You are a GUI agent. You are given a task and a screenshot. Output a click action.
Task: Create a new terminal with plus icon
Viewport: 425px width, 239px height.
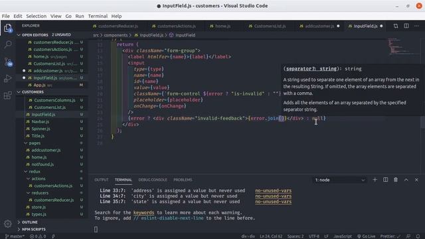coord(375,180)
